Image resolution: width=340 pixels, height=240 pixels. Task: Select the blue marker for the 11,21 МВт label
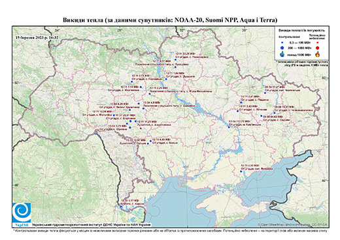coord(135,121)
